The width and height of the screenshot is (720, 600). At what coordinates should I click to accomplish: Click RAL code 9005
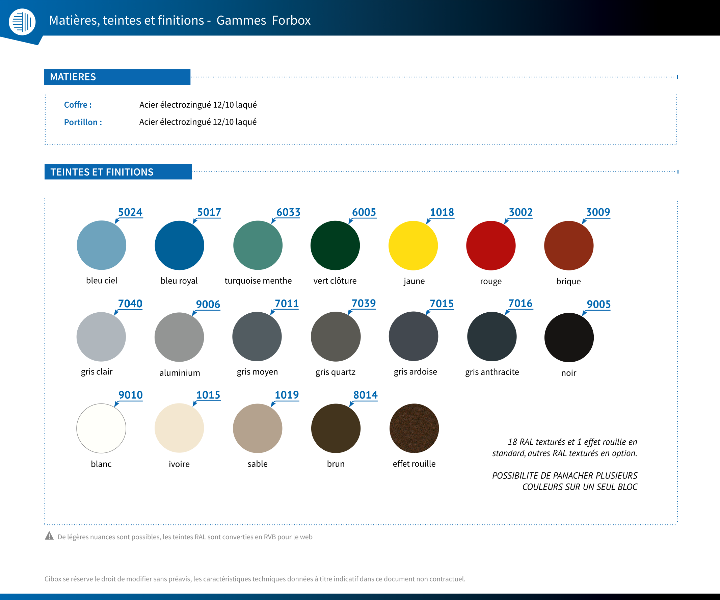click(598, 304)
